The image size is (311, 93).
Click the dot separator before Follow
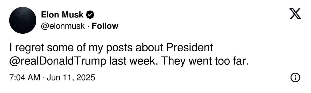coord(88,26)
